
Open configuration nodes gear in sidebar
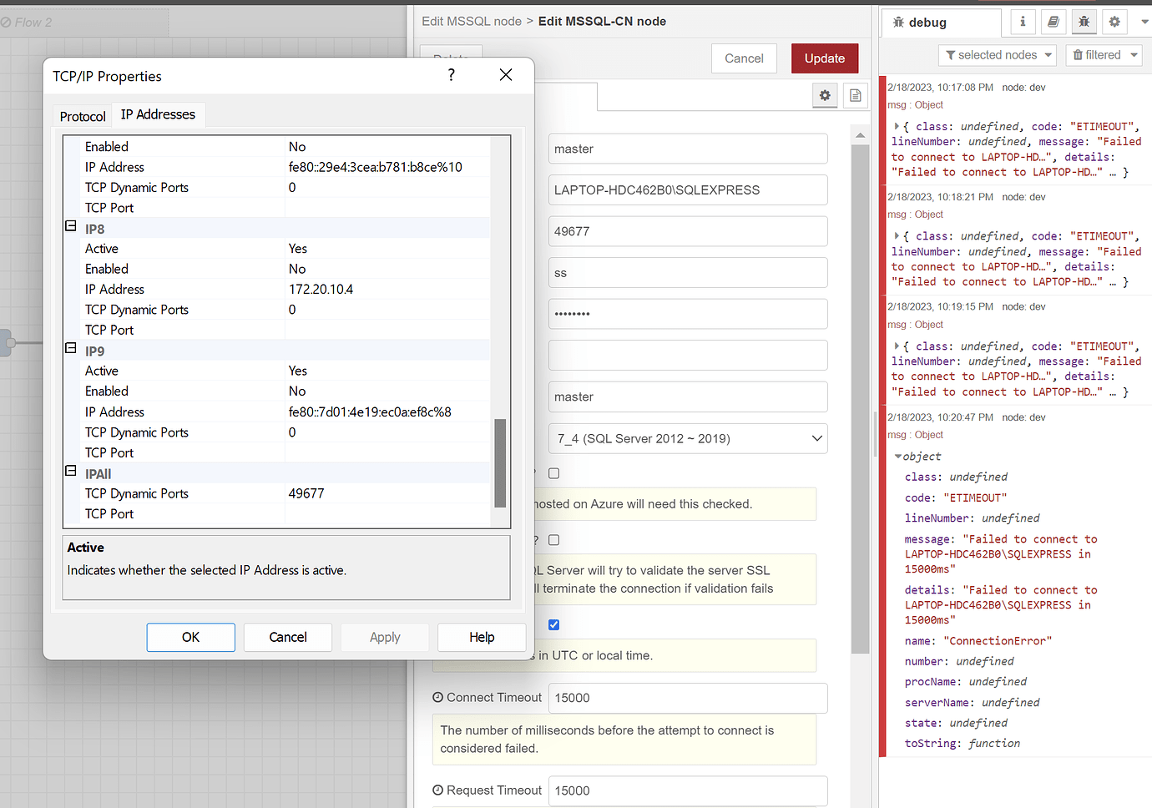click(x=1114, y=23)
